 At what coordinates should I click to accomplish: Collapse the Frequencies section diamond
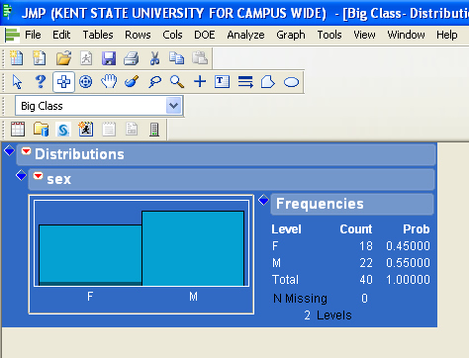click(263, 200)
